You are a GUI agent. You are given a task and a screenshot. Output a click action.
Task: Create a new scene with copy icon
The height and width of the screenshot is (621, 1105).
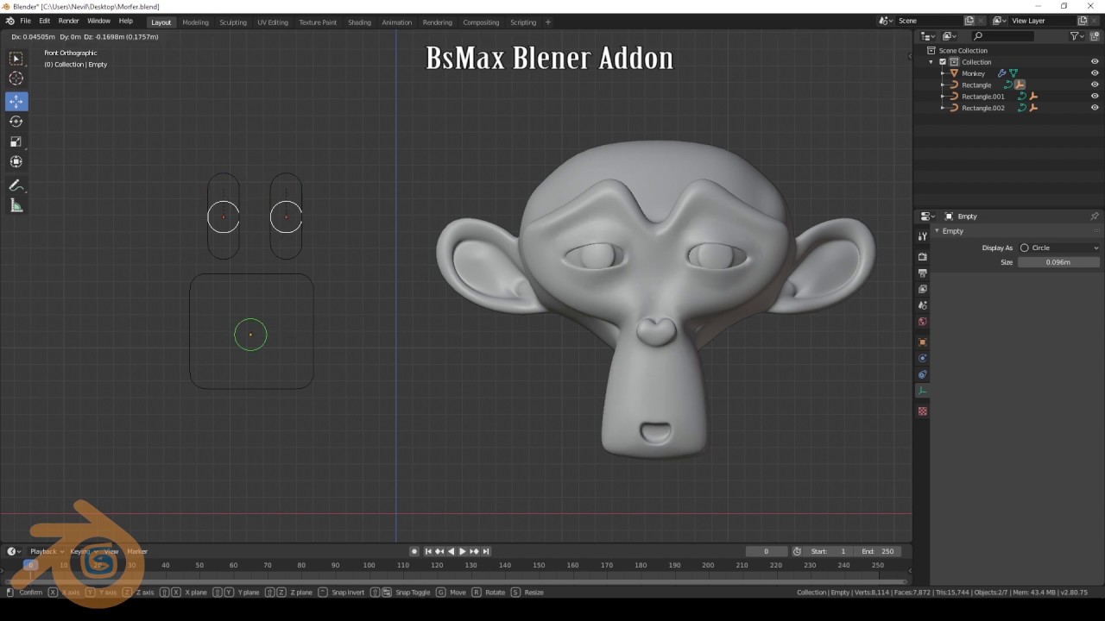pos(969,21)
